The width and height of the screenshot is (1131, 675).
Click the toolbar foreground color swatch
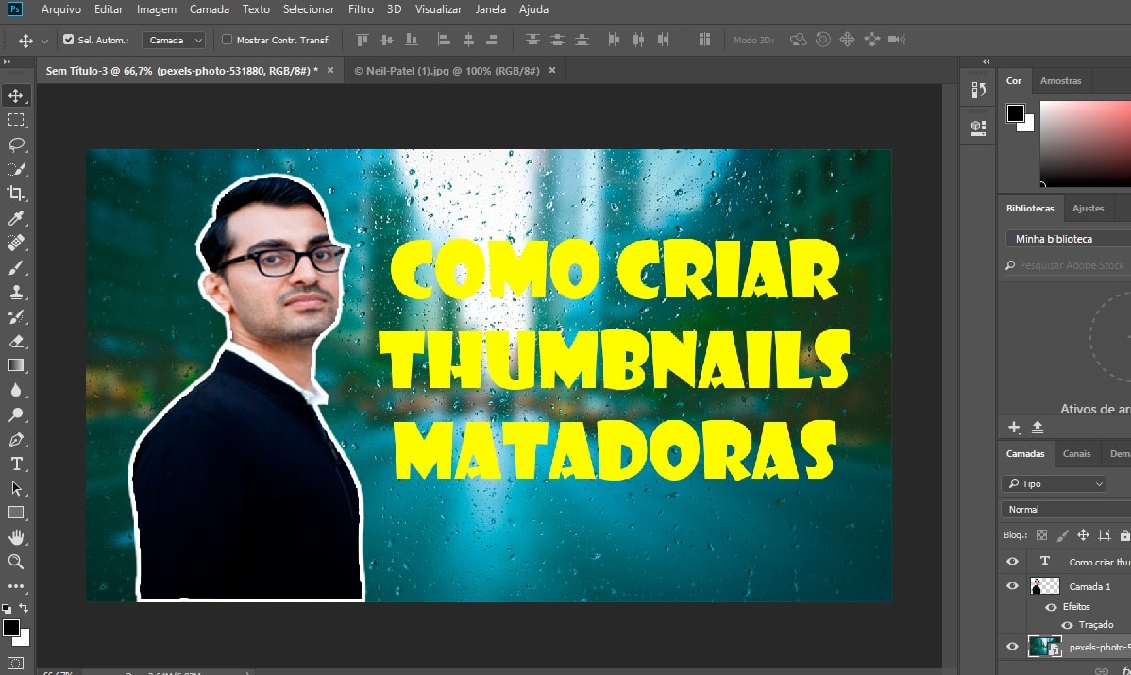[x=11, y=628]
